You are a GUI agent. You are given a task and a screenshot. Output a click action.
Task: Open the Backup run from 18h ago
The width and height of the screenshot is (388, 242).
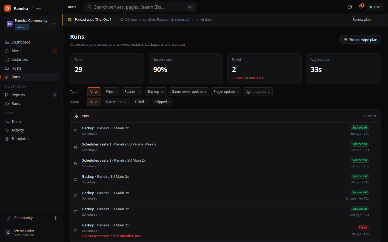(225, 212)
